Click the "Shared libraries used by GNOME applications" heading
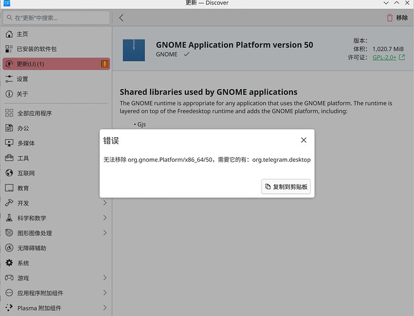This screenshot has height=316, width=414. click(x=208, y=92)
